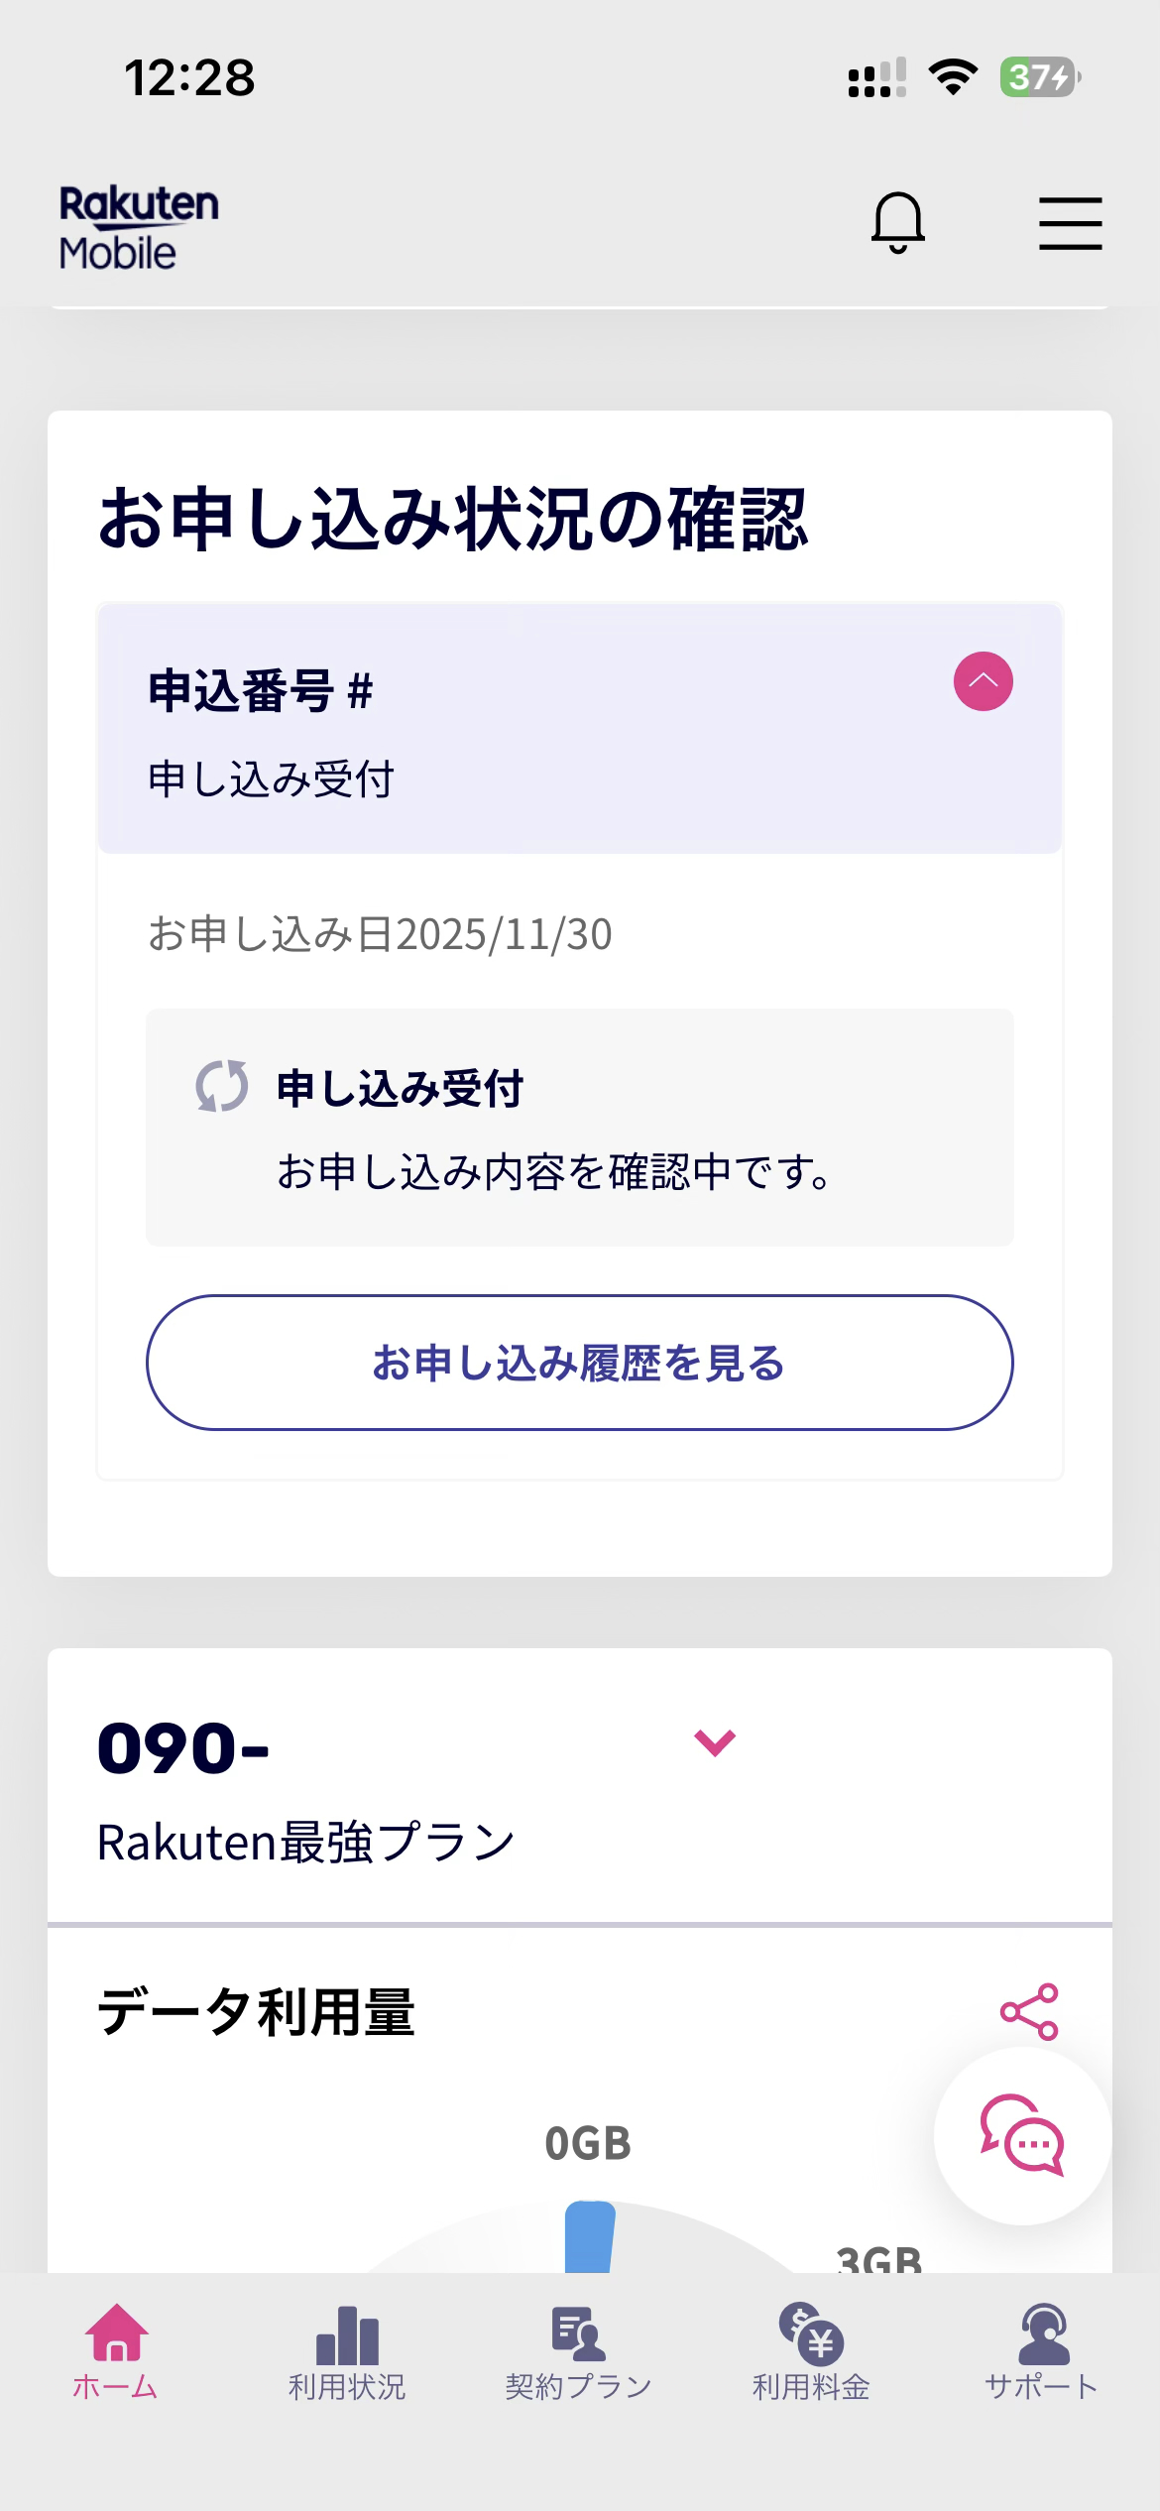The image size is (1160, 2511).
Task: Tap the Home icon in bottom bar
Action: (116, 2350)
